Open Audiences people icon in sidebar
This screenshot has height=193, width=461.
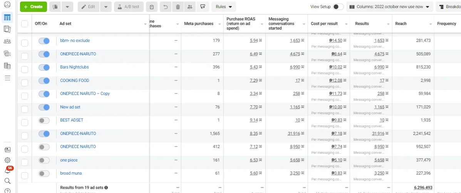pos(7,42)
